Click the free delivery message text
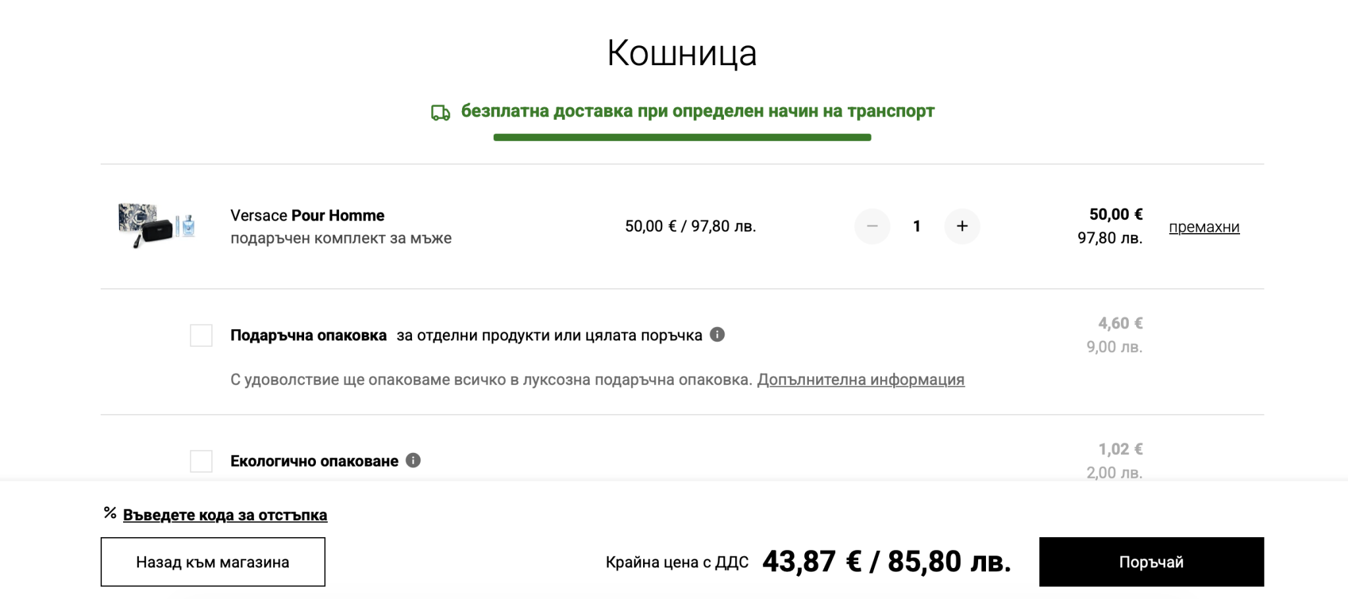The height and width of the screenshot is (599, 1348). click(697, 111)
